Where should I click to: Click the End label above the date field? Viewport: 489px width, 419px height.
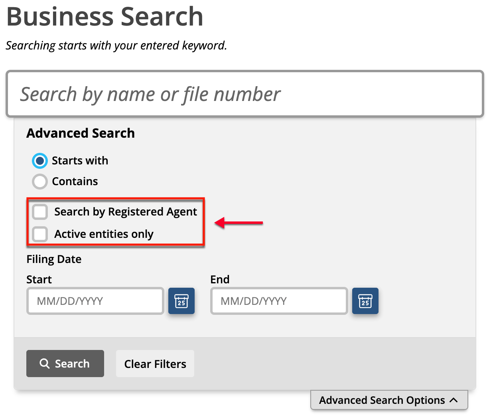tap(220, 279)
